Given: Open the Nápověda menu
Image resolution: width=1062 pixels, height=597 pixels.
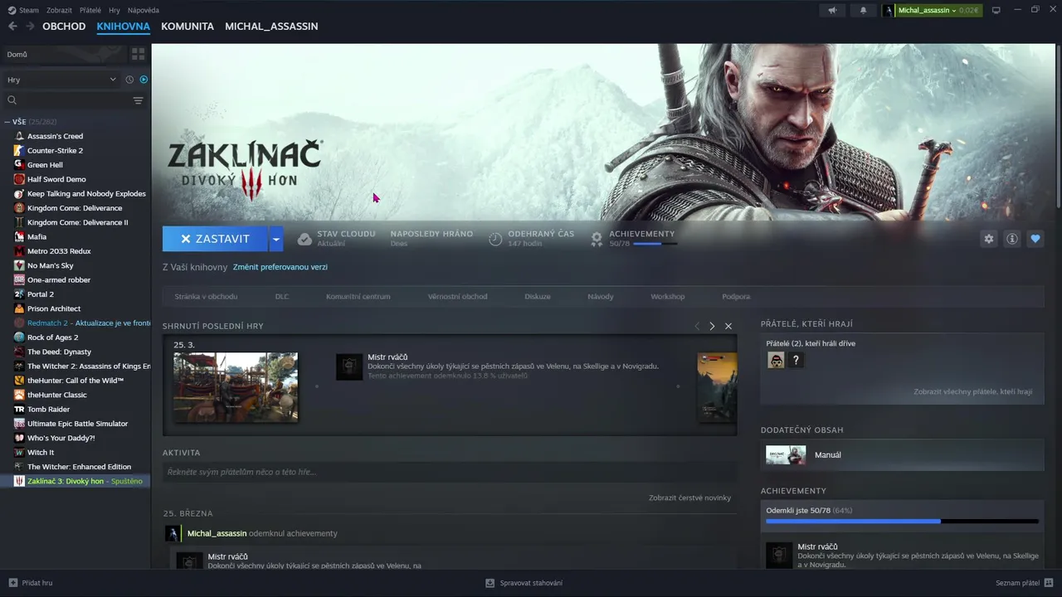Looking at the screenshot, I should click(144, 10).
